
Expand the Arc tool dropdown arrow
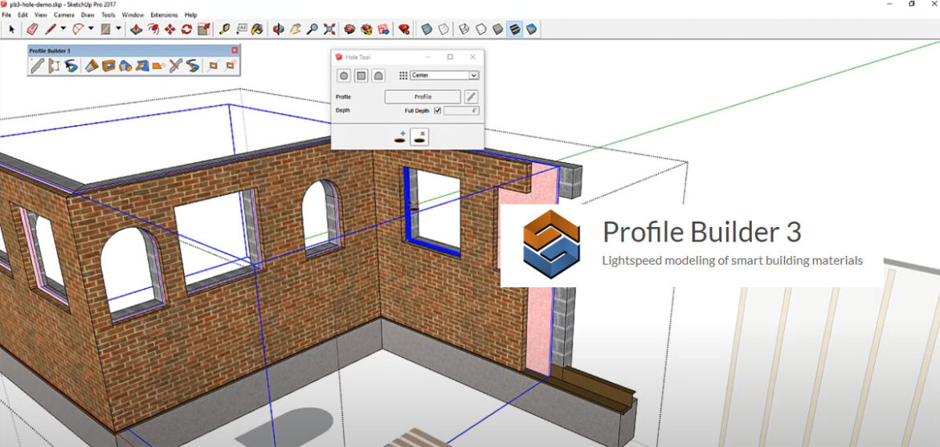coord(91,29)
